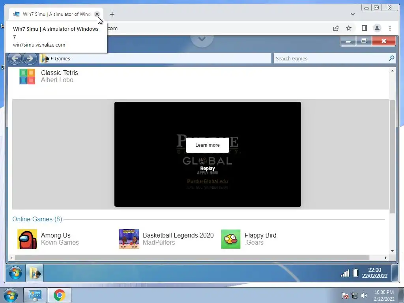Open a new Chrome tab

(112, 14)
